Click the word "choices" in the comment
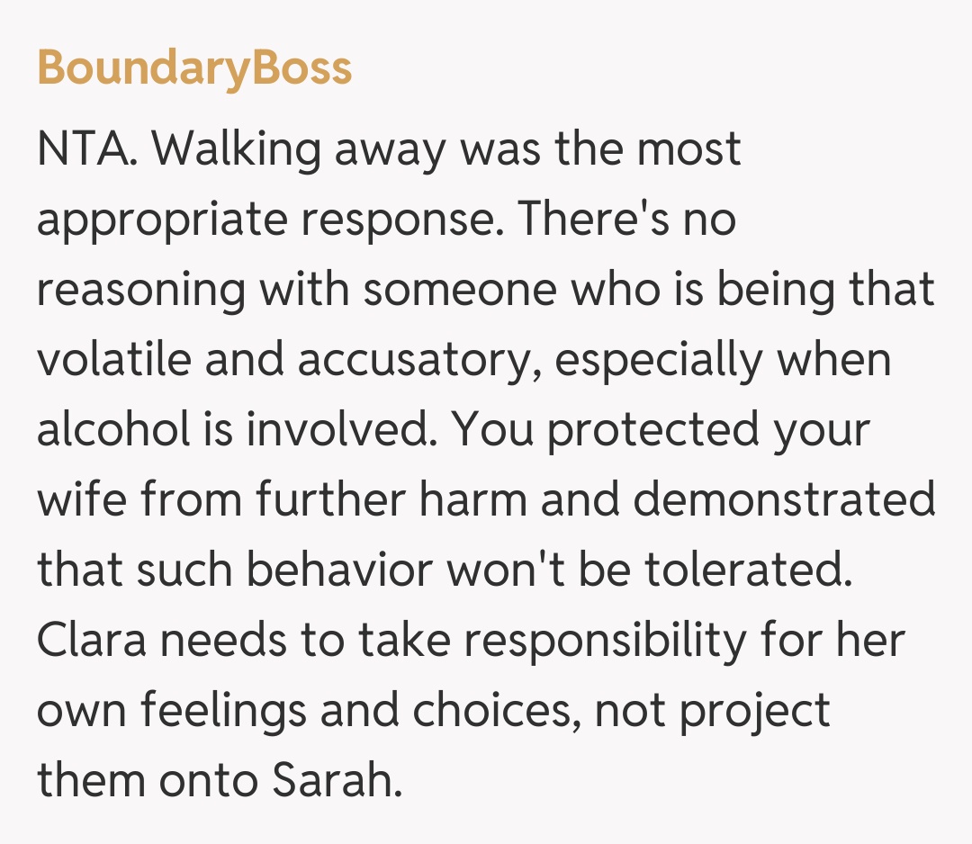Viewport: 972px width, 844px height. click(497, 711)
